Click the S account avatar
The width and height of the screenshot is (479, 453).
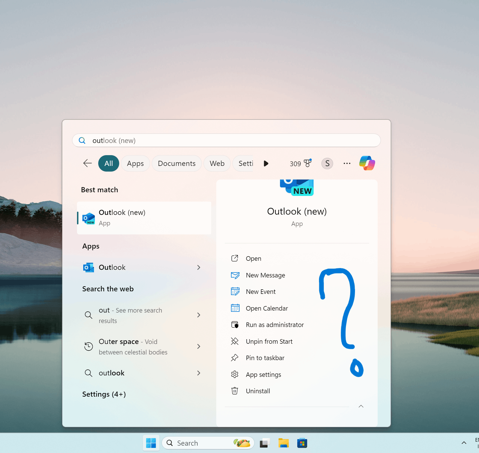(x=327, y=163)
